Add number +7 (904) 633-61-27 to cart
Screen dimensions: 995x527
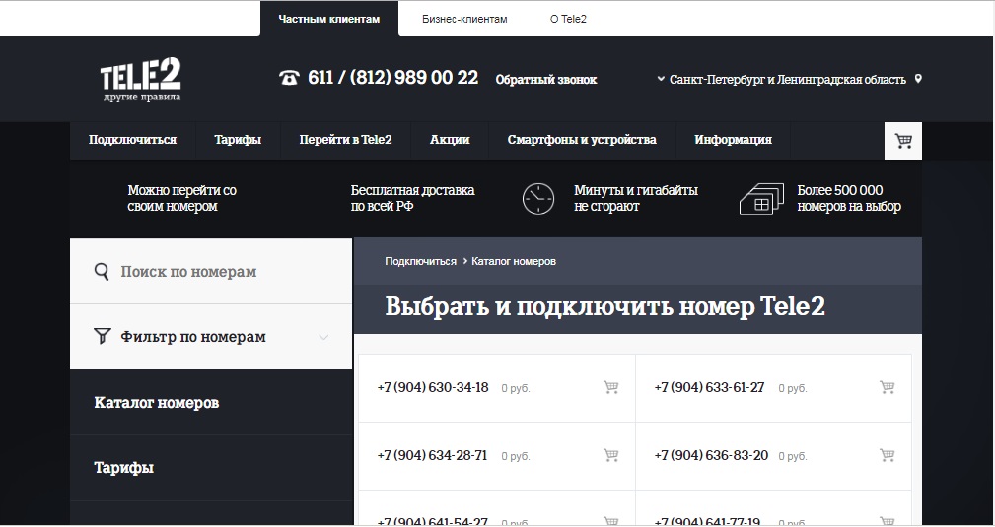click(888, 387)
